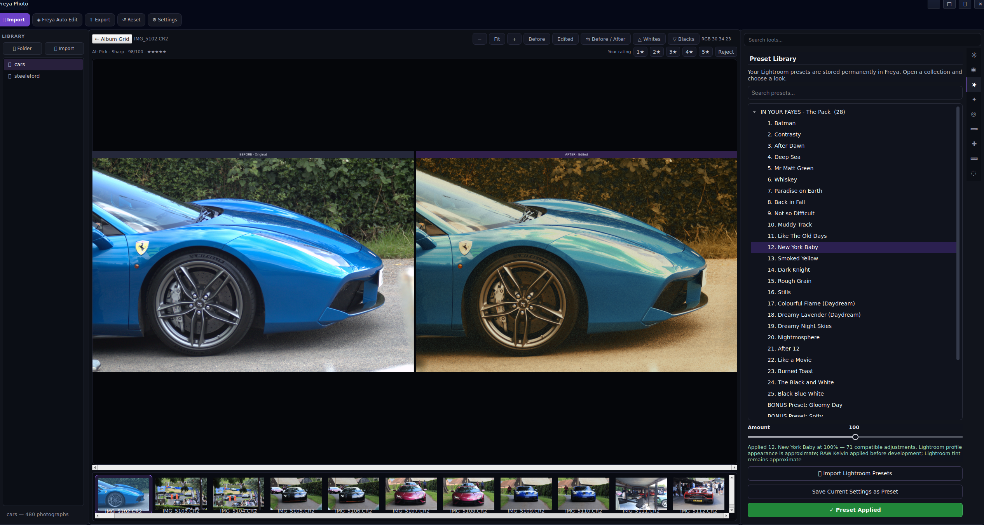The height and width of the screenshot is (525, 984).
Task: Open the sun-shaped light adjustments panel icon
Action: [x=974, y=55]
